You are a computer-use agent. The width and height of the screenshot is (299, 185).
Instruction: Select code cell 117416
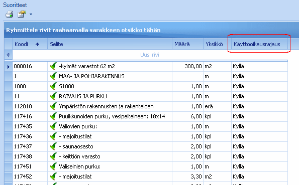pos(30,116)
